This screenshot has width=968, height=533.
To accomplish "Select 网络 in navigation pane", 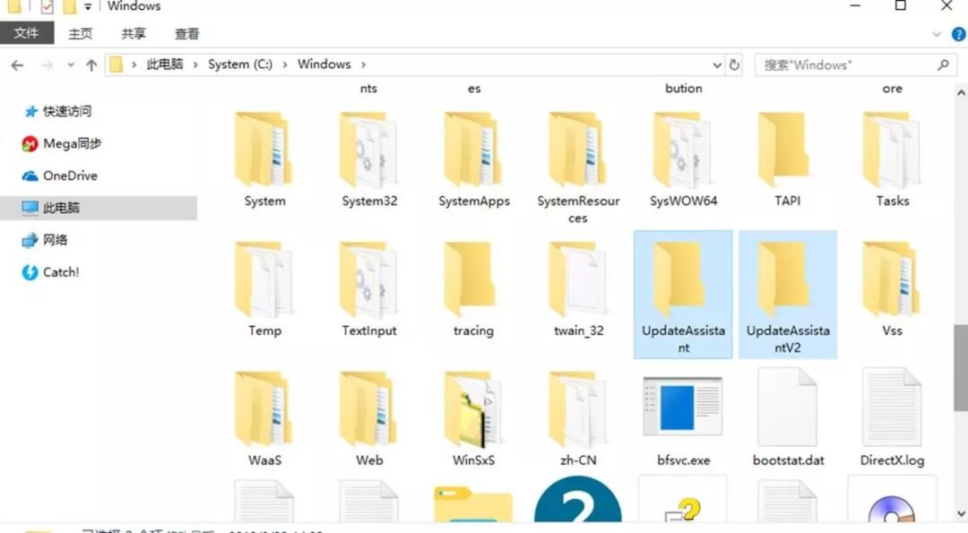I will pyautogui.click(x=45, y=240).
